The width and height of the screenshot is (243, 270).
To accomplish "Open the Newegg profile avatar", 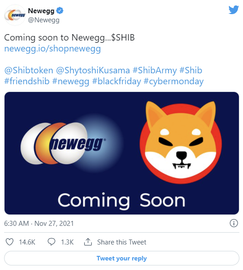I will click(x=15, y=15).
